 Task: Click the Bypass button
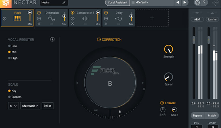click(x=197, y=116)
